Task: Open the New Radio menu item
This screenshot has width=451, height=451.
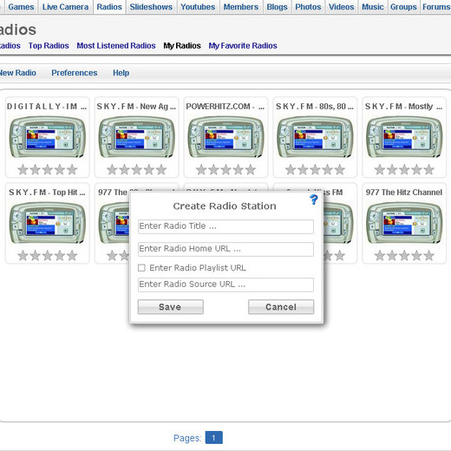Action: coord(17,73)
